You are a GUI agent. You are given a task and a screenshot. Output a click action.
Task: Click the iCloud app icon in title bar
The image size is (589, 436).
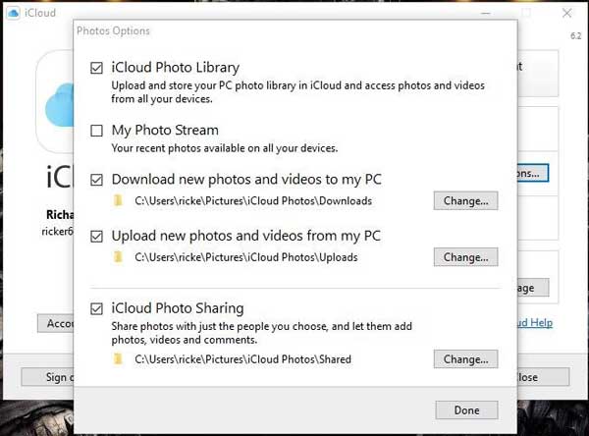[13, 13]
